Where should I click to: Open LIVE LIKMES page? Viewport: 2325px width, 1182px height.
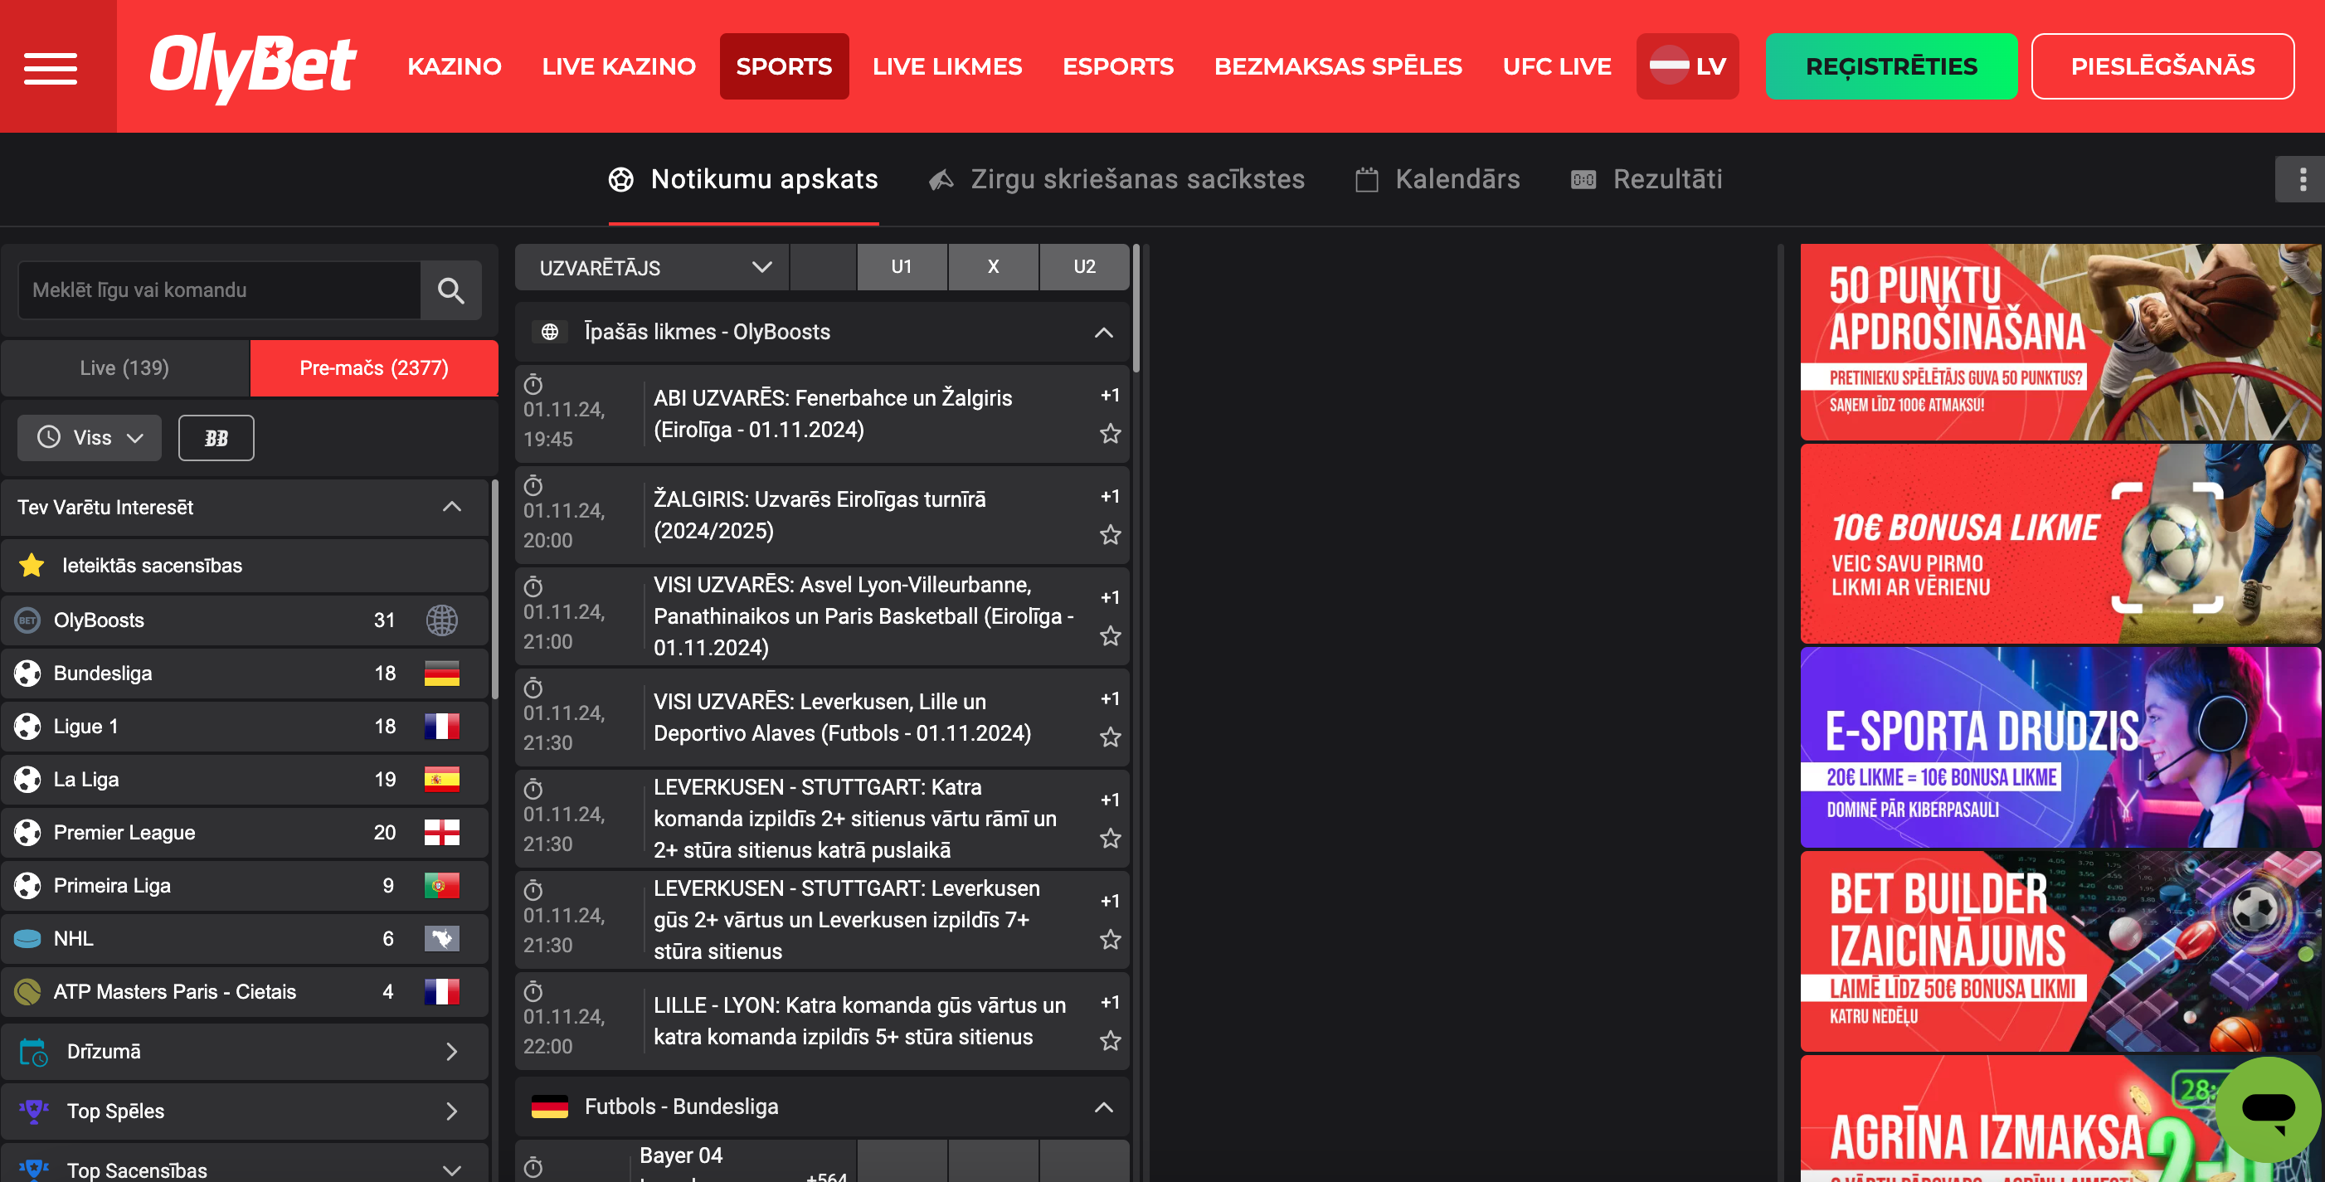coord(946,66)
